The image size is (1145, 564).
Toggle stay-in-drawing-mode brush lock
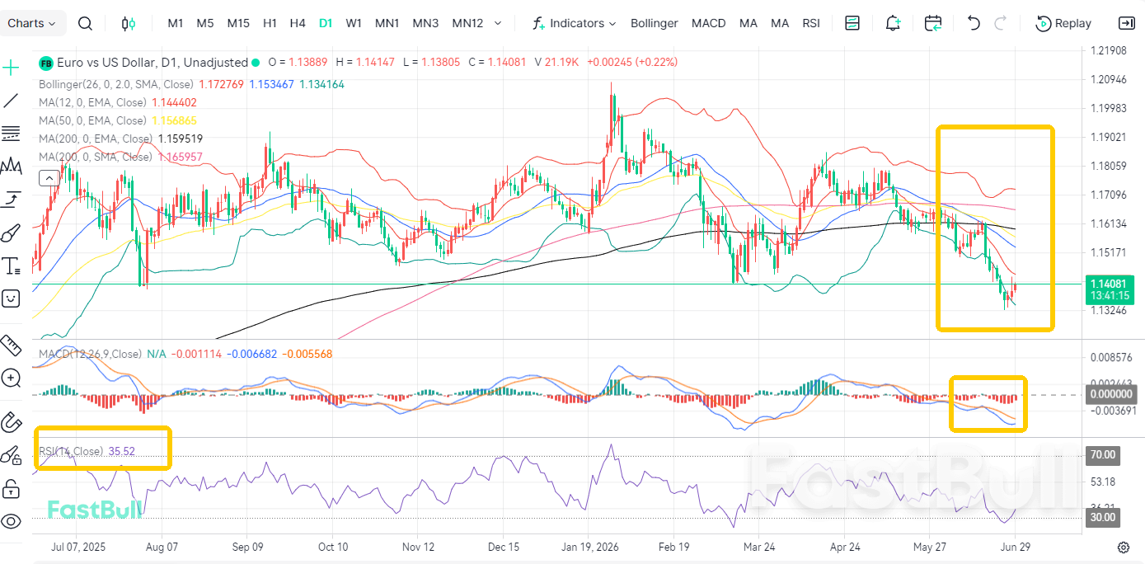pyautogui.click(x=11, y=455)
